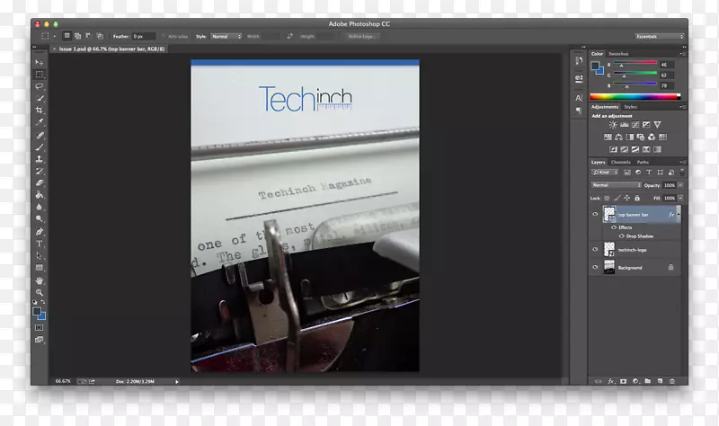
Task: Toggle visibility of layer Effects
Action: point(614,227)
